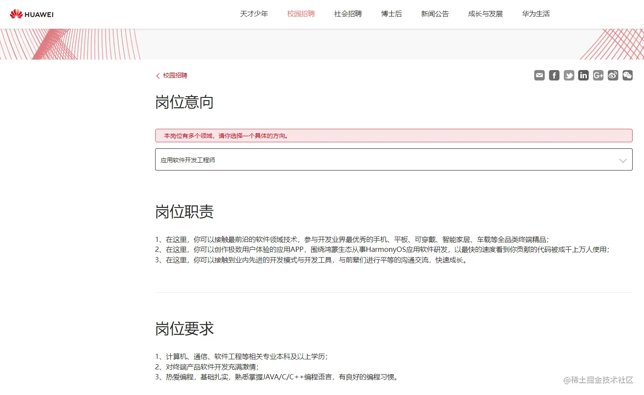Screen dimensions: 644x395
Task: Open 华为生活 in navigation
Action: (x=536, y=14)
